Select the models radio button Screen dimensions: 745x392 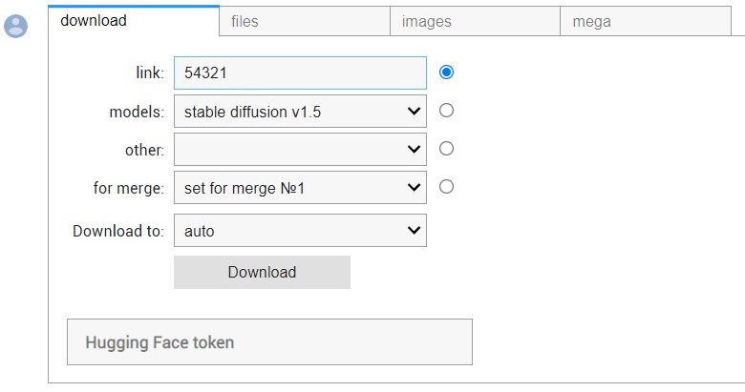[x=446, y=111]
